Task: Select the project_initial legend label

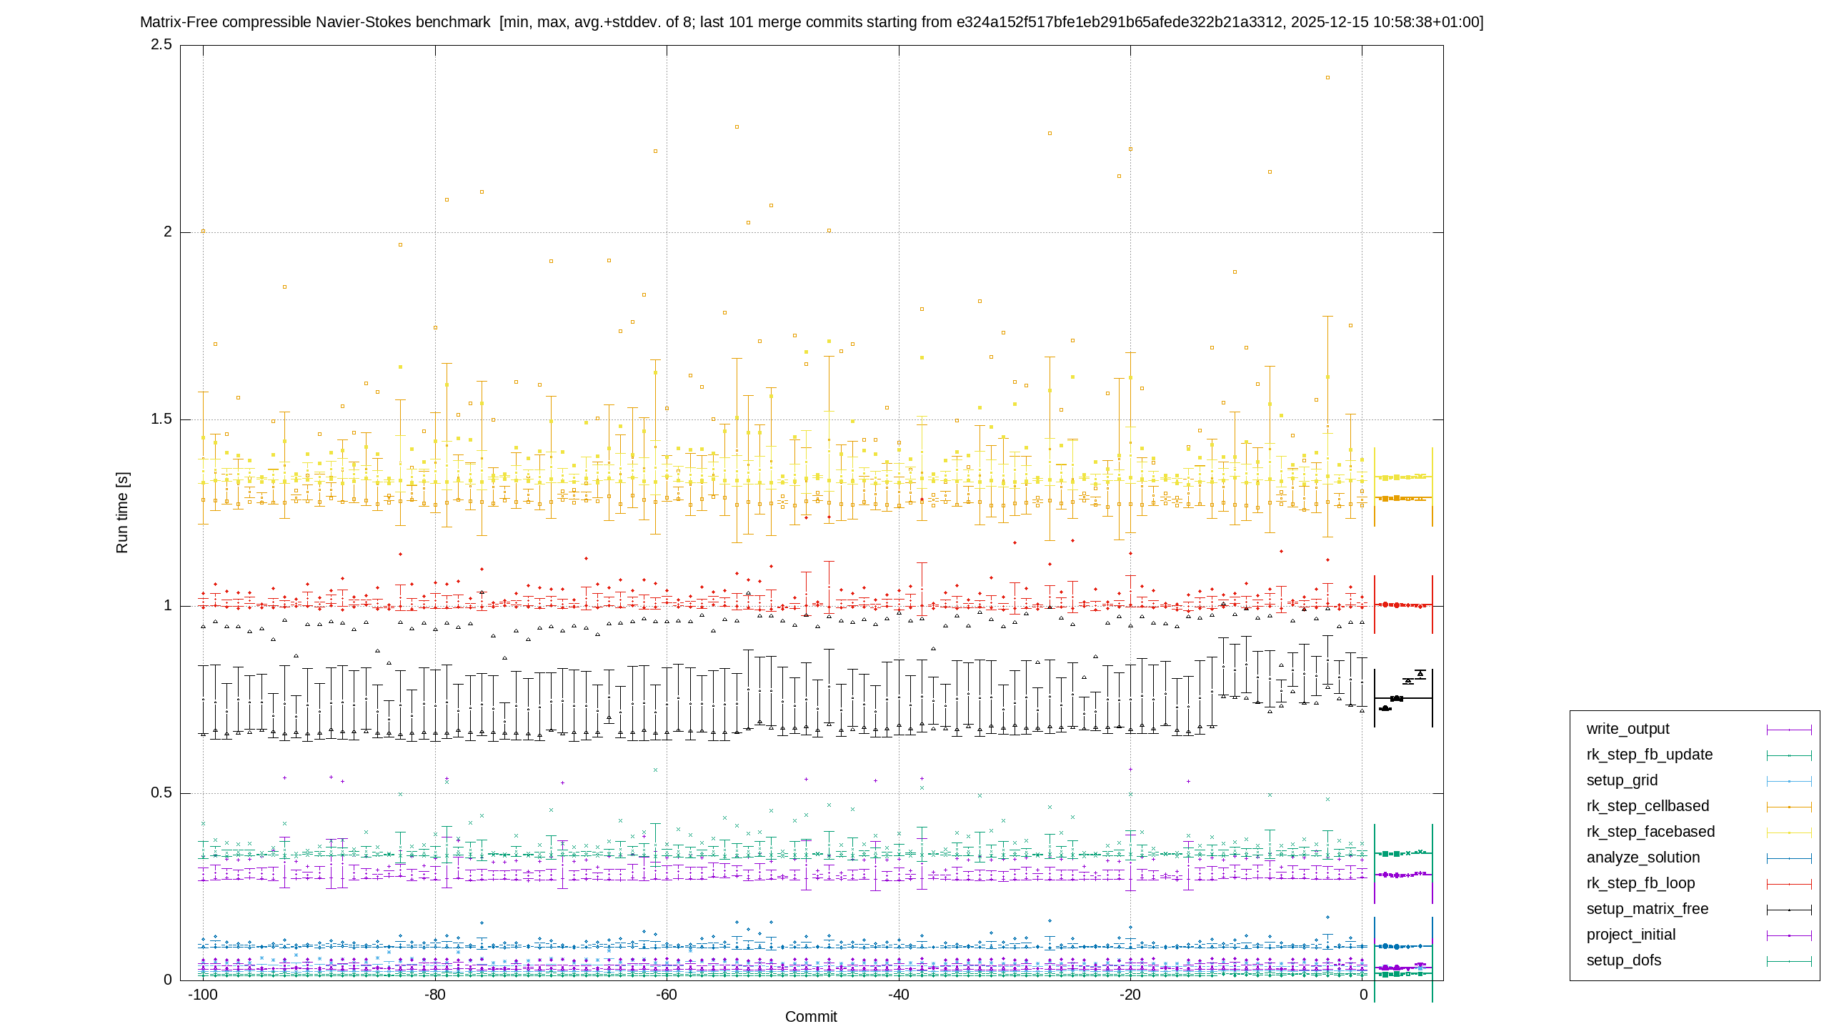Action: click(x=1630, y=935)
